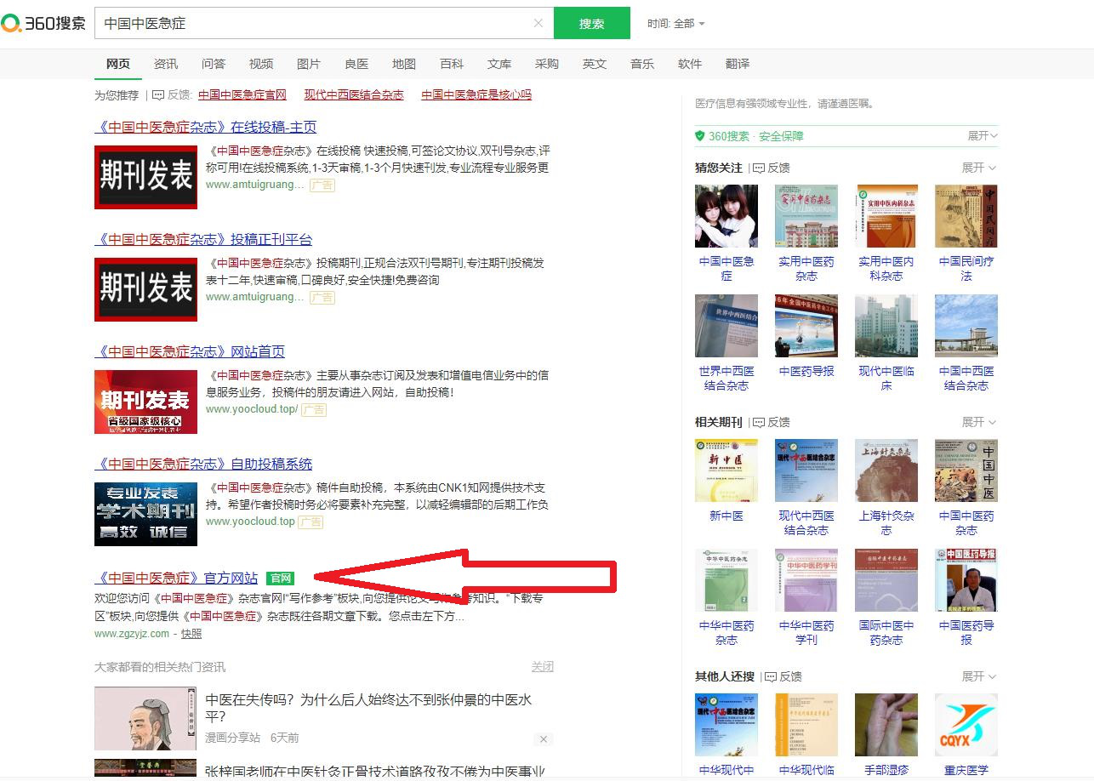Click 反馈 next to 其他人还搜
The width and height of the screenshot is (1094, 781).
(x=783, y=676)
